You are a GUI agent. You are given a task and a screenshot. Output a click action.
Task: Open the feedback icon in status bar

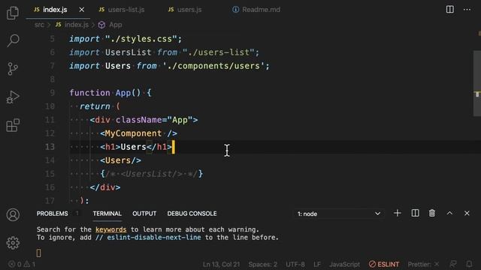453,264
